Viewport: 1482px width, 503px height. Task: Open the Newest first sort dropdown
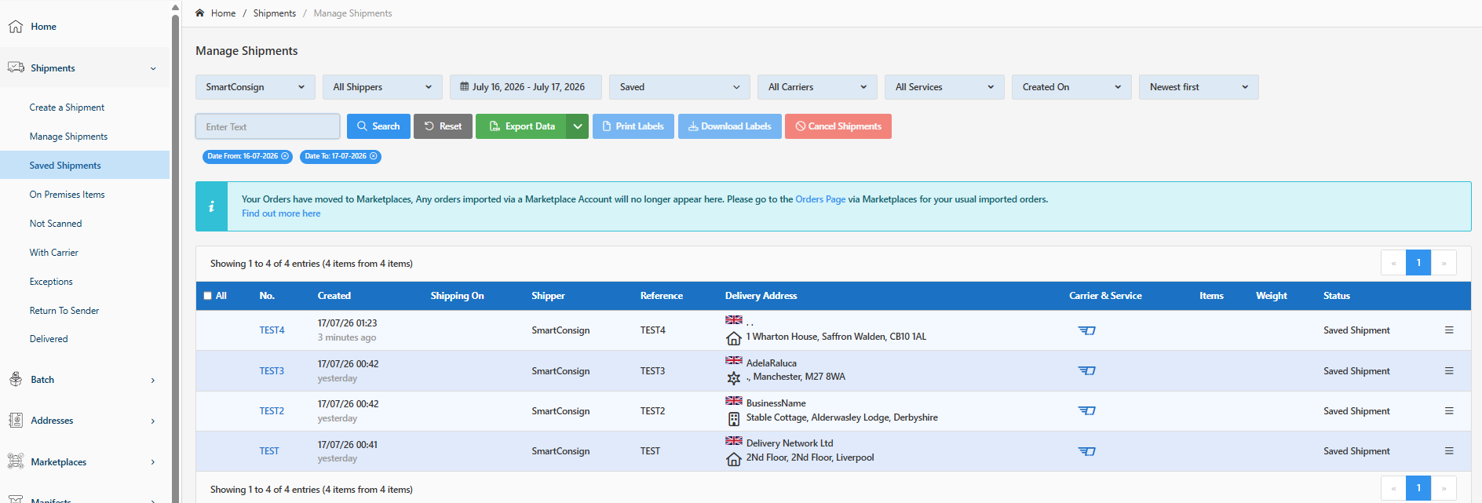click(x=1199, y=87)
